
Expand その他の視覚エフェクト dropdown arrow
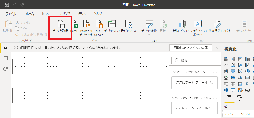217,35
